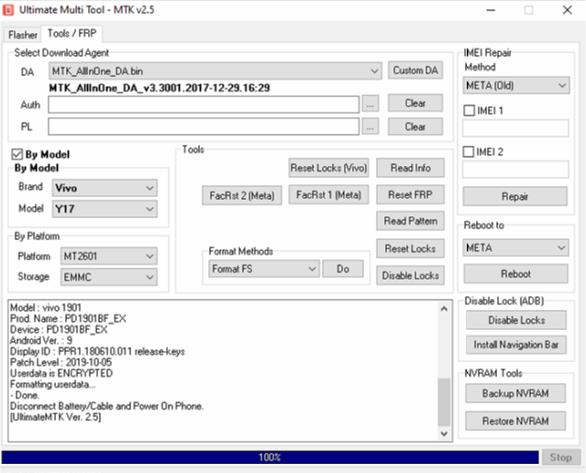Click the 100% progress bar

(x=270, y=457)
